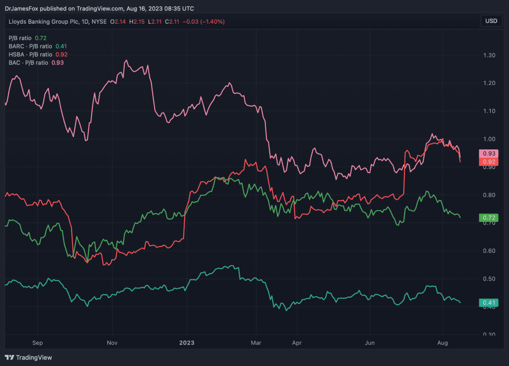The height and width of the screenshot is (366, 509).
Task: Select the BAC P/B ratio legend entry
Action: 35,63
